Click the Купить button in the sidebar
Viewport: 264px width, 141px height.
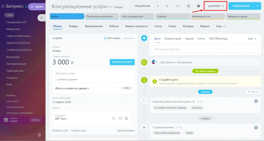pyautogui.click(x=36, y=120)
